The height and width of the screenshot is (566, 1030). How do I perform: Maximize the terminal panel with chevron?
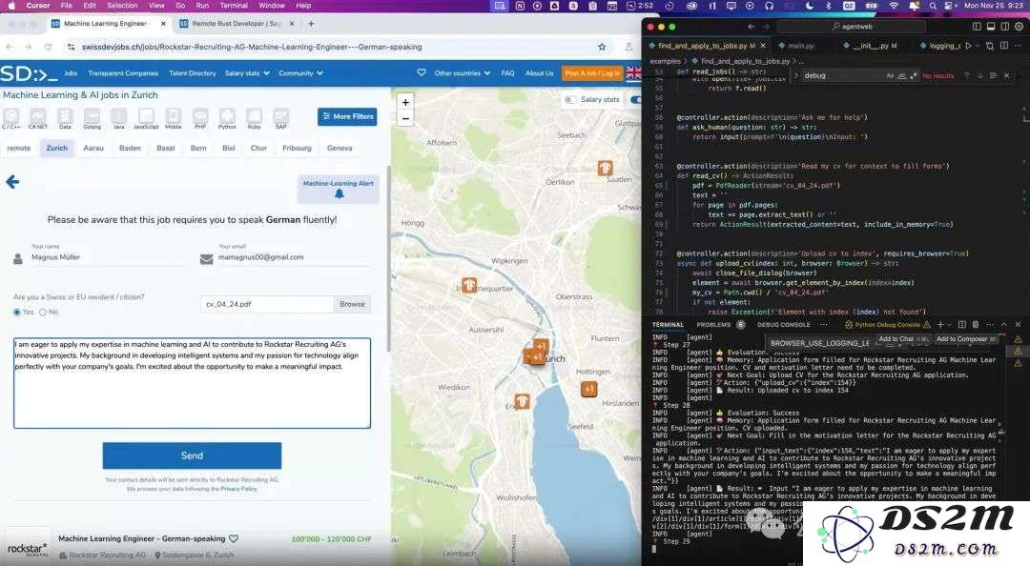tap(1003, 324)
